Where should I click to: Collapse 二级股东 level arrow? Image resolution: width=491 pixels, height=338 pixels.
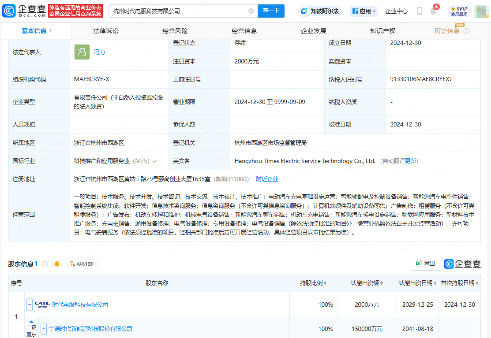31,322
